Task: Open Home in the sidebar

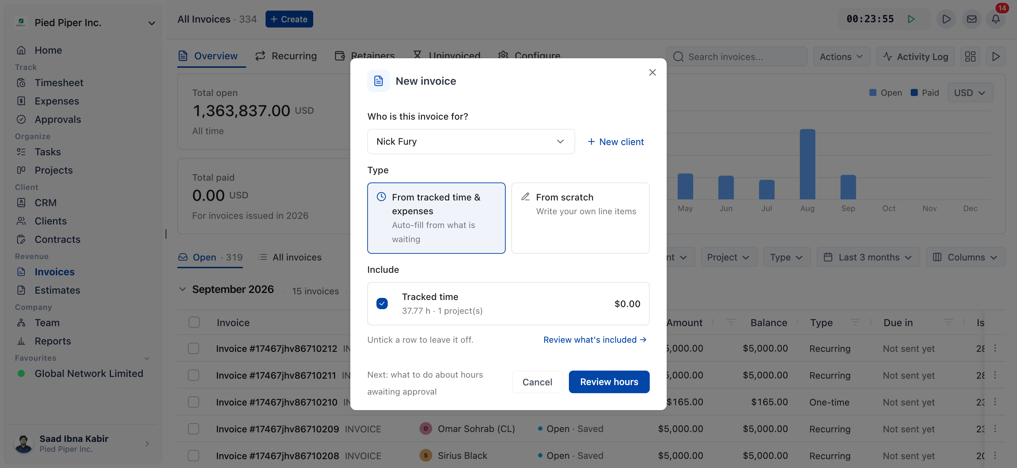Action: click(48, 50)
